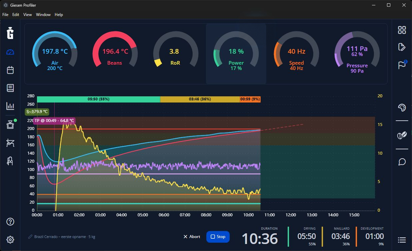Click the DURATION 10:36 timer
Viewport: 412px width, 251px height.
(x=260, y=237)
